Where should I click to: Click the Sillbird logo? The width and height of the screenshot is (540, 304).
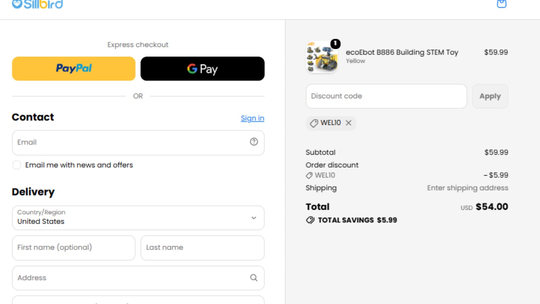coord(37,4)
